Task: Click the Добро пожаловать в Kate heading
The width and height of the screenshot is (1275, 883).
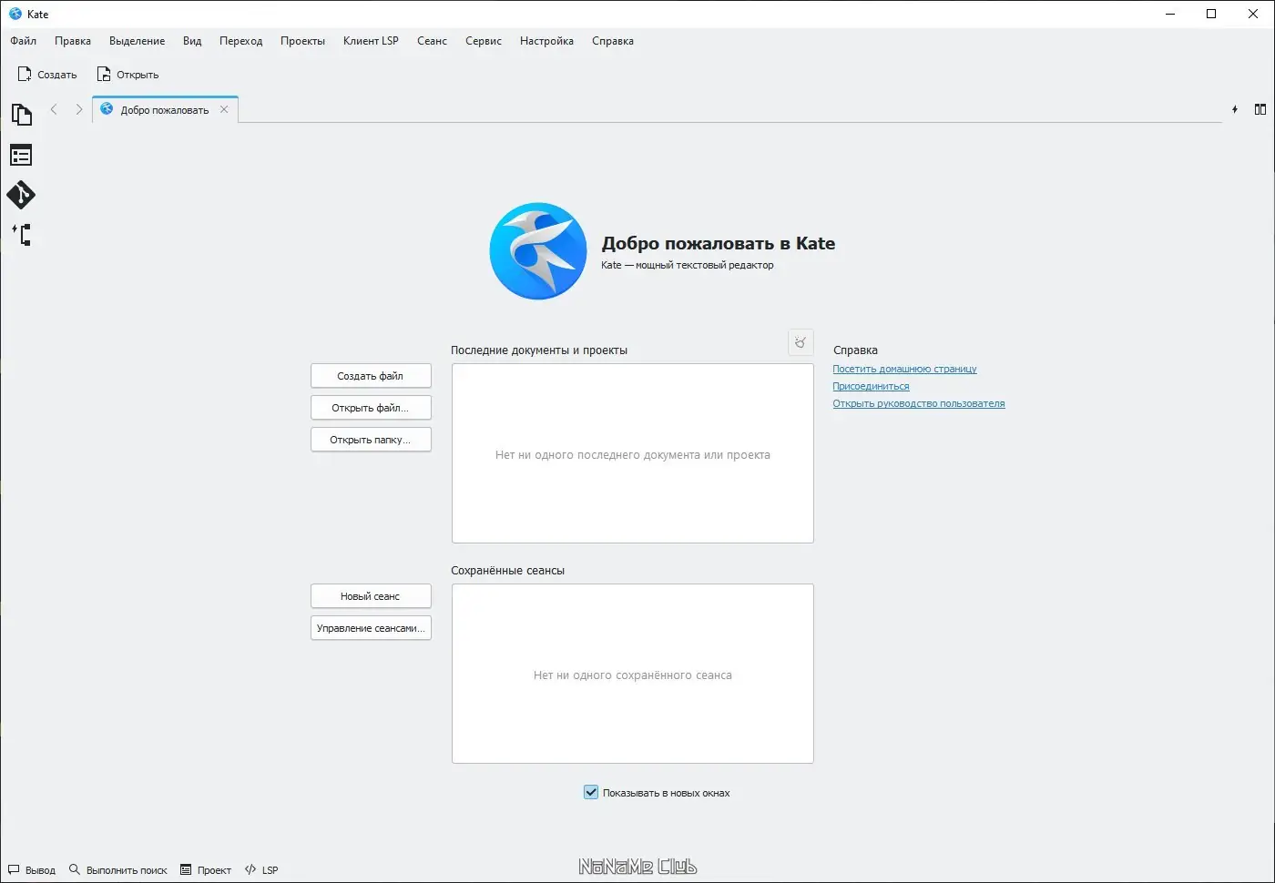Action: 719,243
